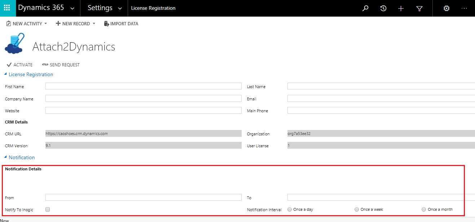This screenshot has width=475, height=222.
Task: Click the New Record plus icon
Action: point(58,23)
